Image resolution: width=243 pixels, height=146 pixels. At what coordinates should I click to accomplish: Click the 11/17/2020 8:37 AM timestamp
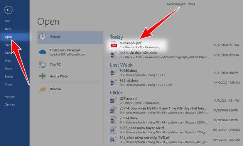(226, 45)
